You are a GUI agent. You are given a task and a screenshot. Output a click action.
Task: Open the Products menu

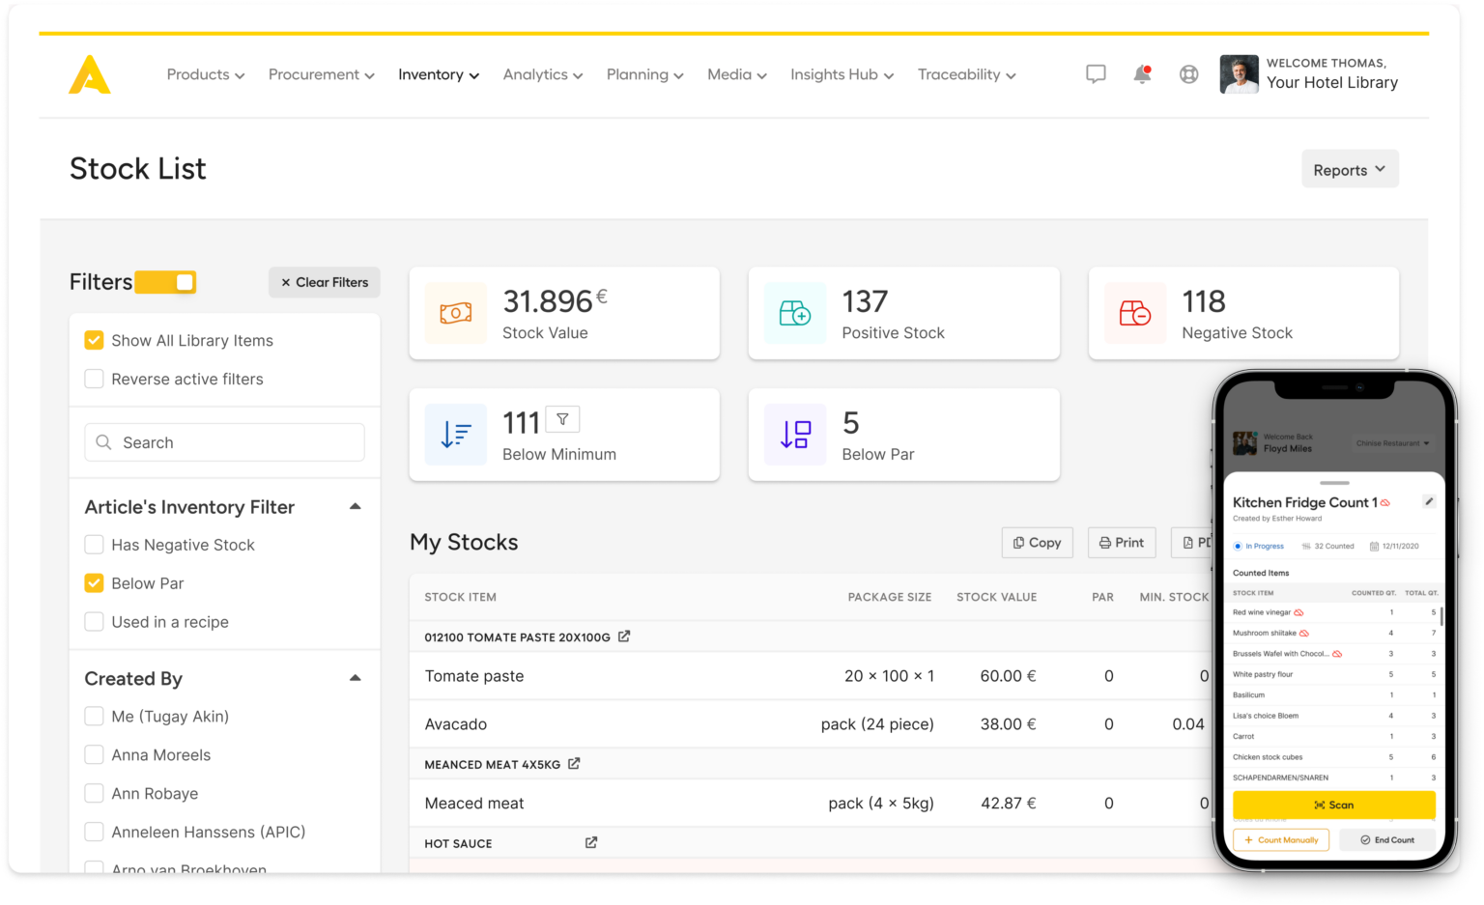(206, 74)
